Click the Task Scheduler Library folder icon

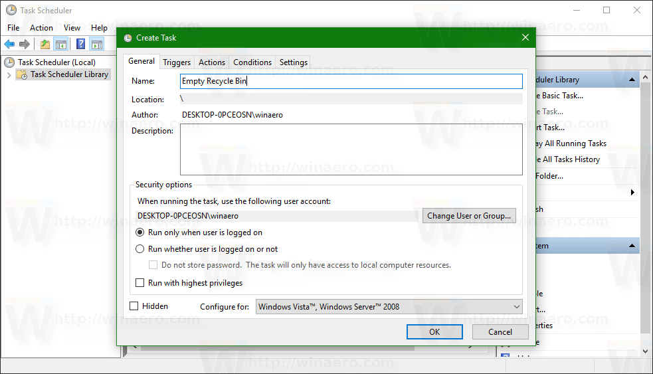coord(22,74)
